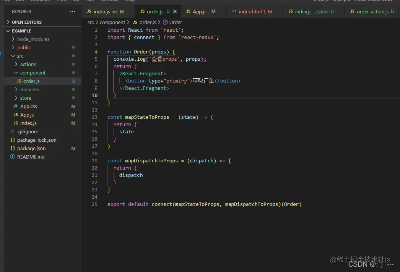This screenshot has height=272, width=400.
Task: Close the order.js editor tab
Action: 175,11
